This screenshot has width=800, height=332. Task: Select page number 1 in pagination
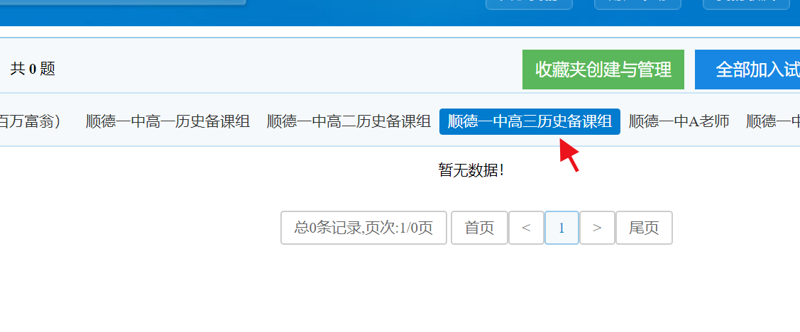[x=561, y=228]
